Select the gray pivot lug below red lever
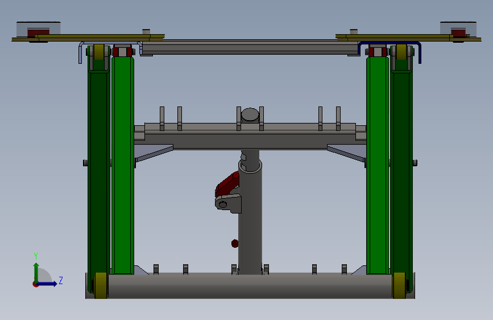This screenshot has width=493, height=320. pyautogui.click(x=229, y=203)
